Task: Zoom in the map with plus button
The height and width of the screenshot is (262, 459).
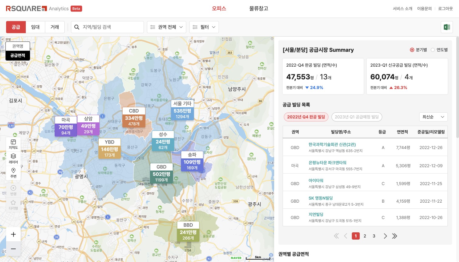Action: (x=13, y=234)
